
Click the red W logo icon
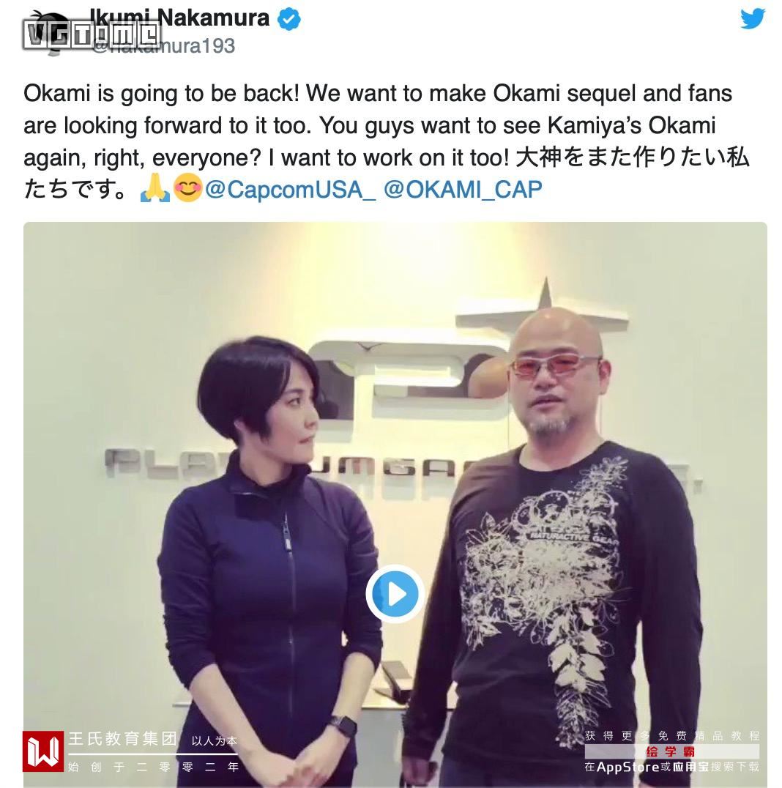[x=43, y=751]
